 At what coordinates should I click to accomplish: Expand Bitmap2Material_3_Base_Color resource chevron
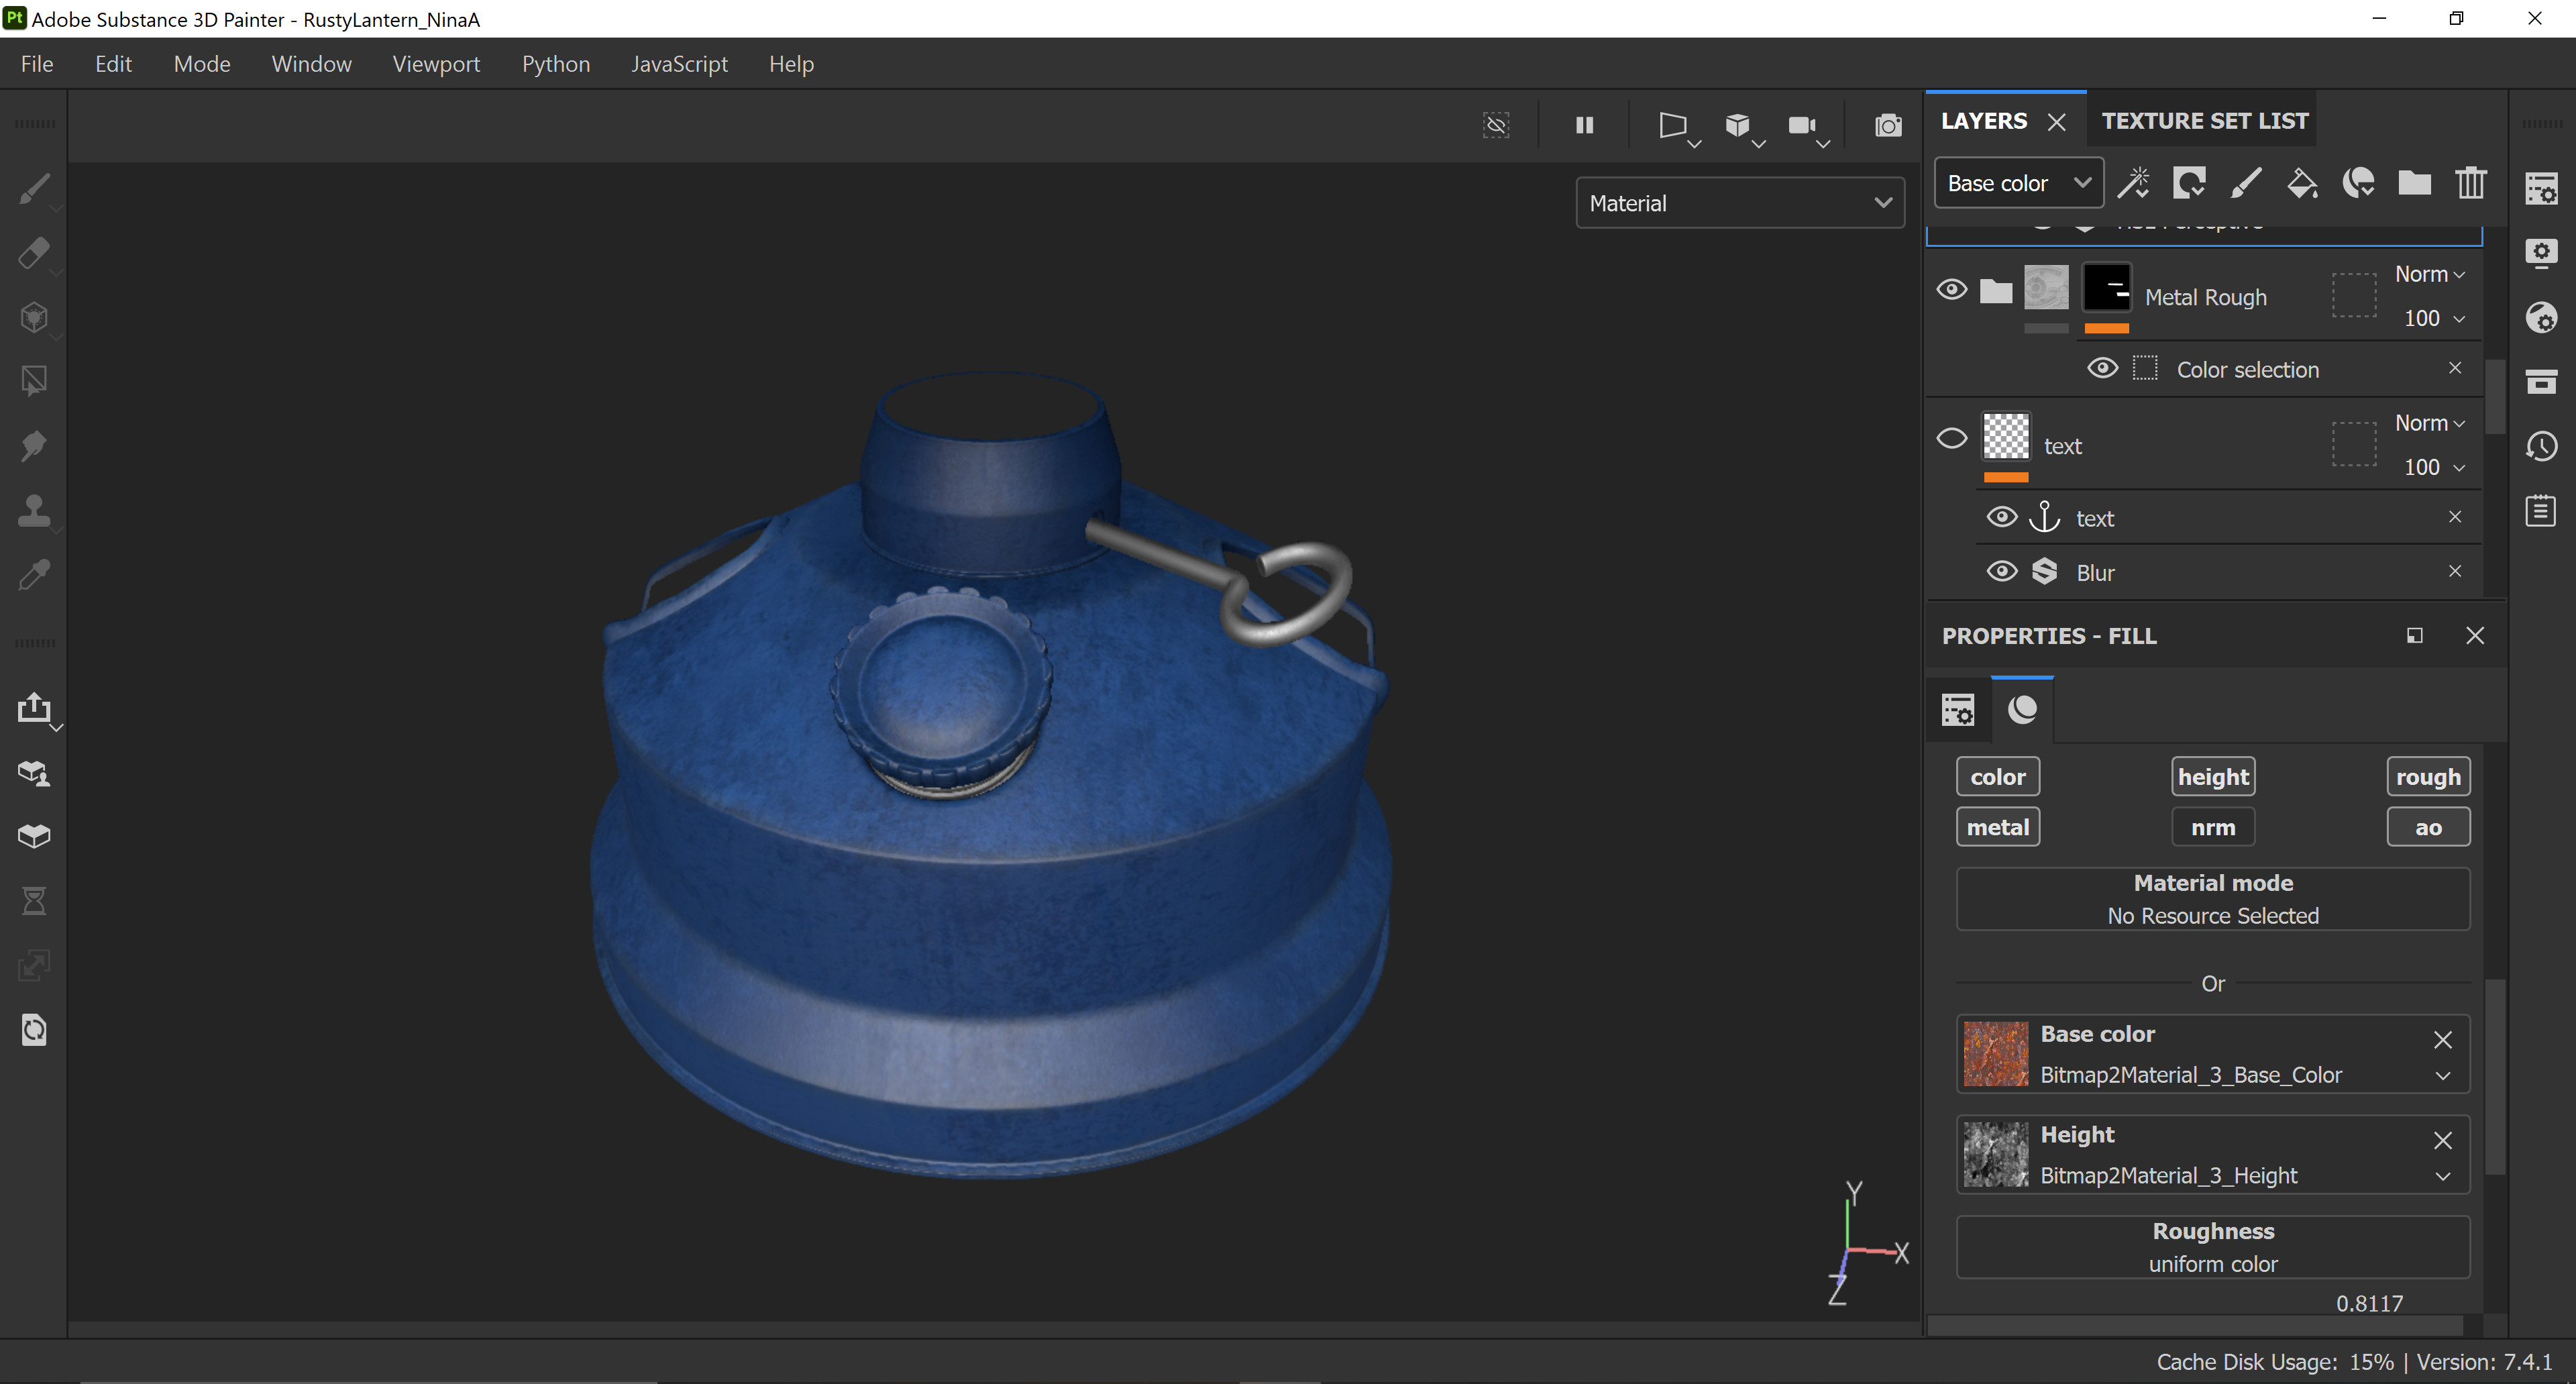[2442, 1076]
